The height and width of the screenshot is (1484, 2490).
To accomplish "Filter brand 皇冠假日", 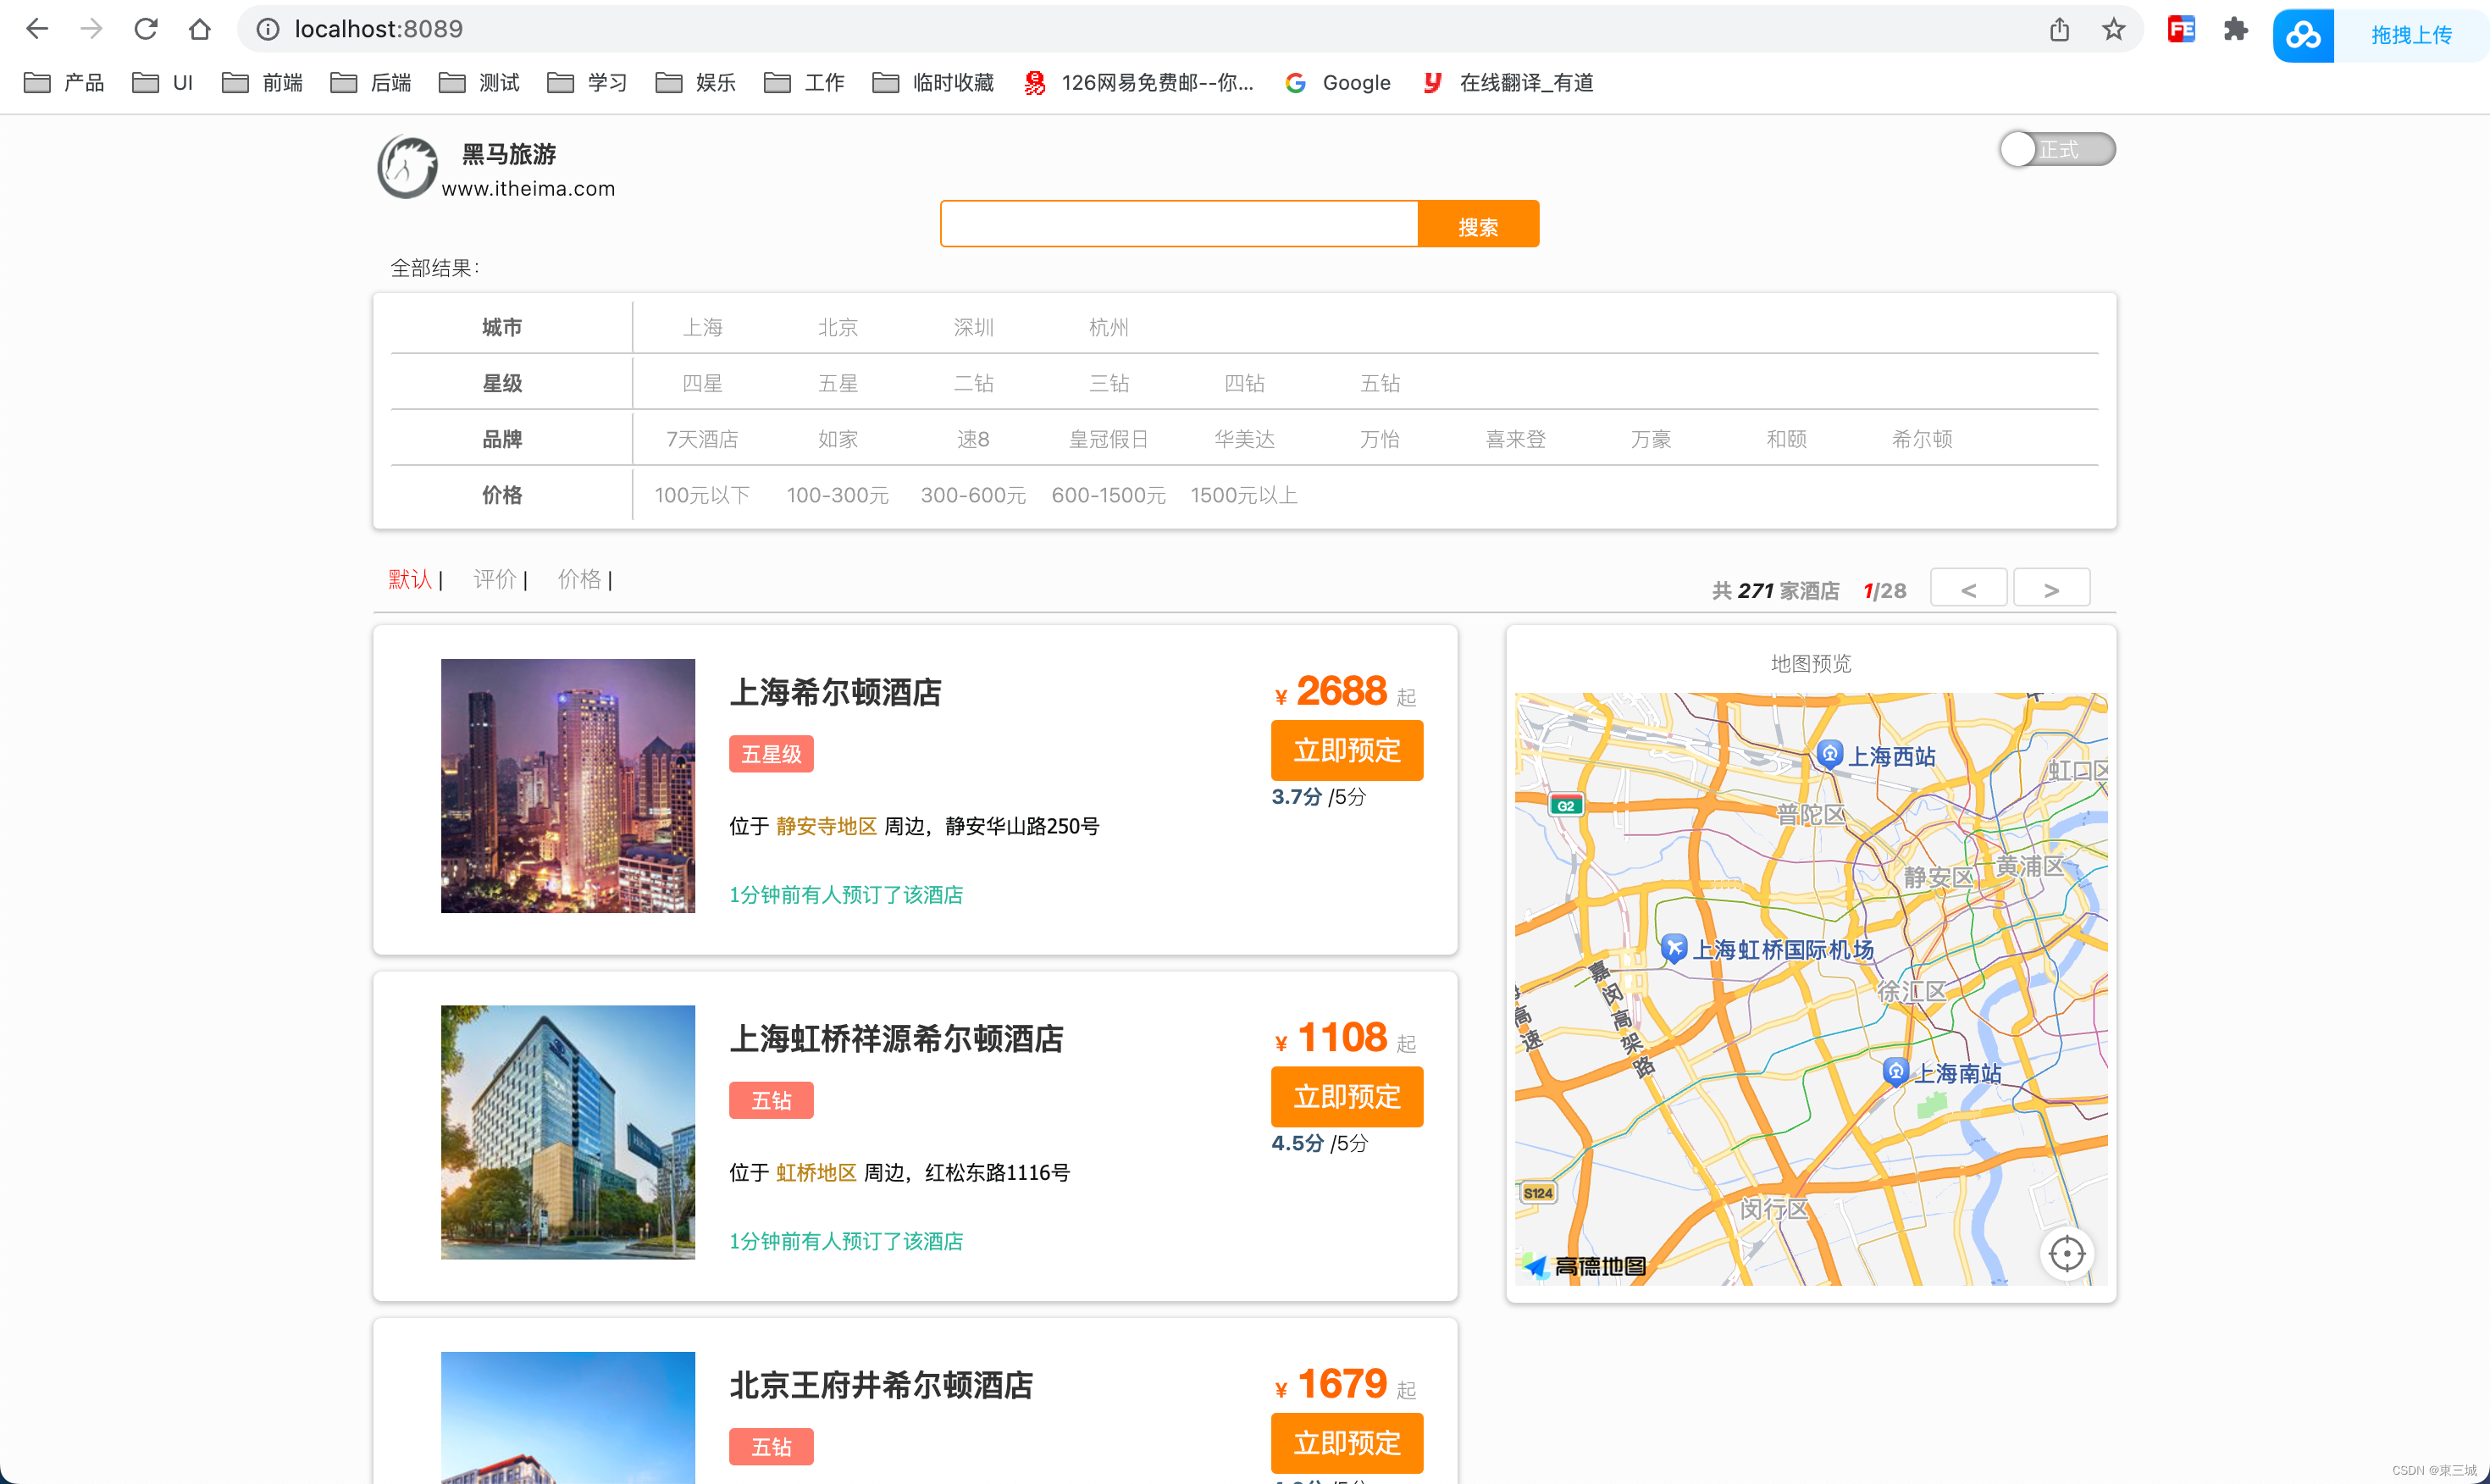I will (x=1109, y=439).
